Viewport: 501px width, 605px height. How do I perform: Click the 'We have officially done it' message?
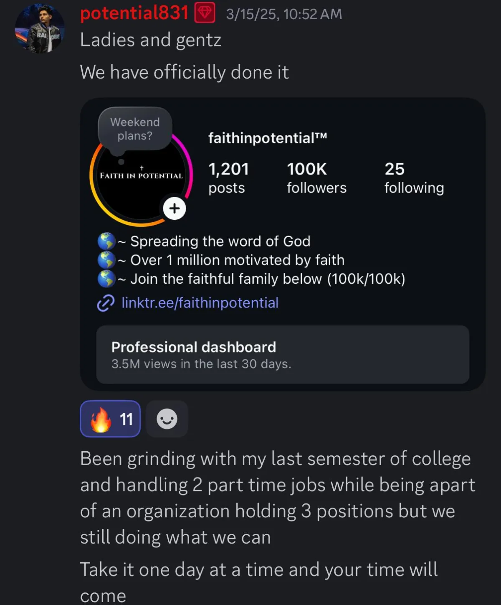click(184, 72)
